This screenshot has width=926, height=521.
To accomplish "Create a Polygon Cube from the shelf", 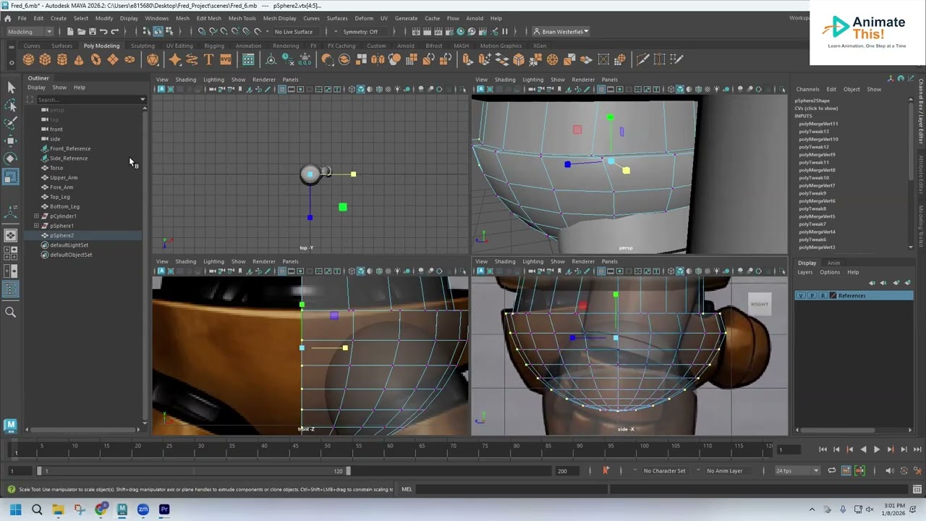I will (45, 59).
